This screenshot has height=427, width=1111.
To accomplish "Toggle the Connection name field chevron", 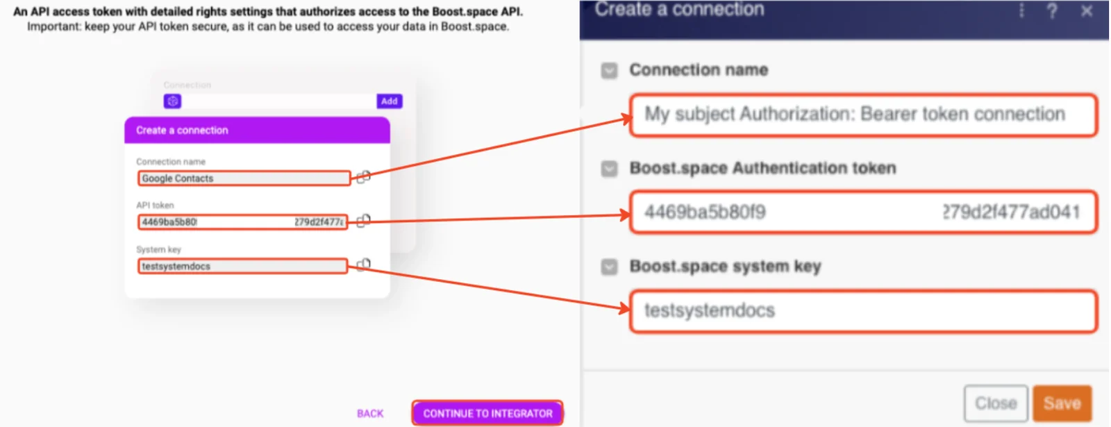I will [x=609, y=70].
